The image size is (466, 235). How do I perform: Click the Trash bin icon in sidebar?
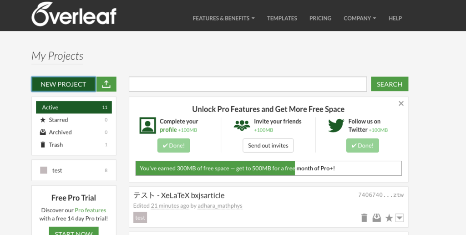pos(43,144)
